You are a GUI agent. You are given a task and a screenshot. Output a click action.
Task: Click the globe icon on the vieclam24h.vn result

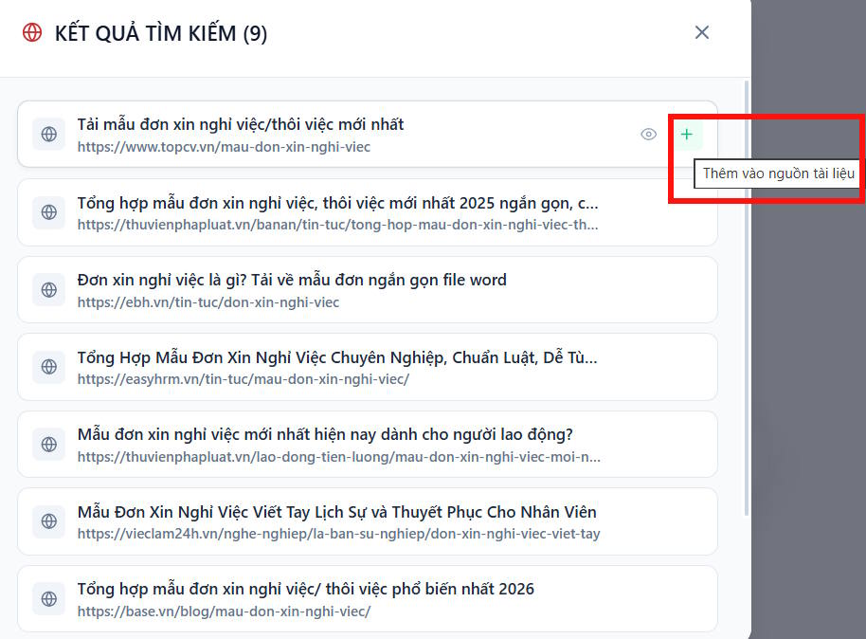click(x=48, y=521)
